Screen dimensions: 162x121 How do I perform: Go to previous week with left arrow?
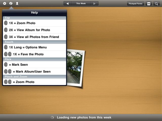[x=68, y=4]
